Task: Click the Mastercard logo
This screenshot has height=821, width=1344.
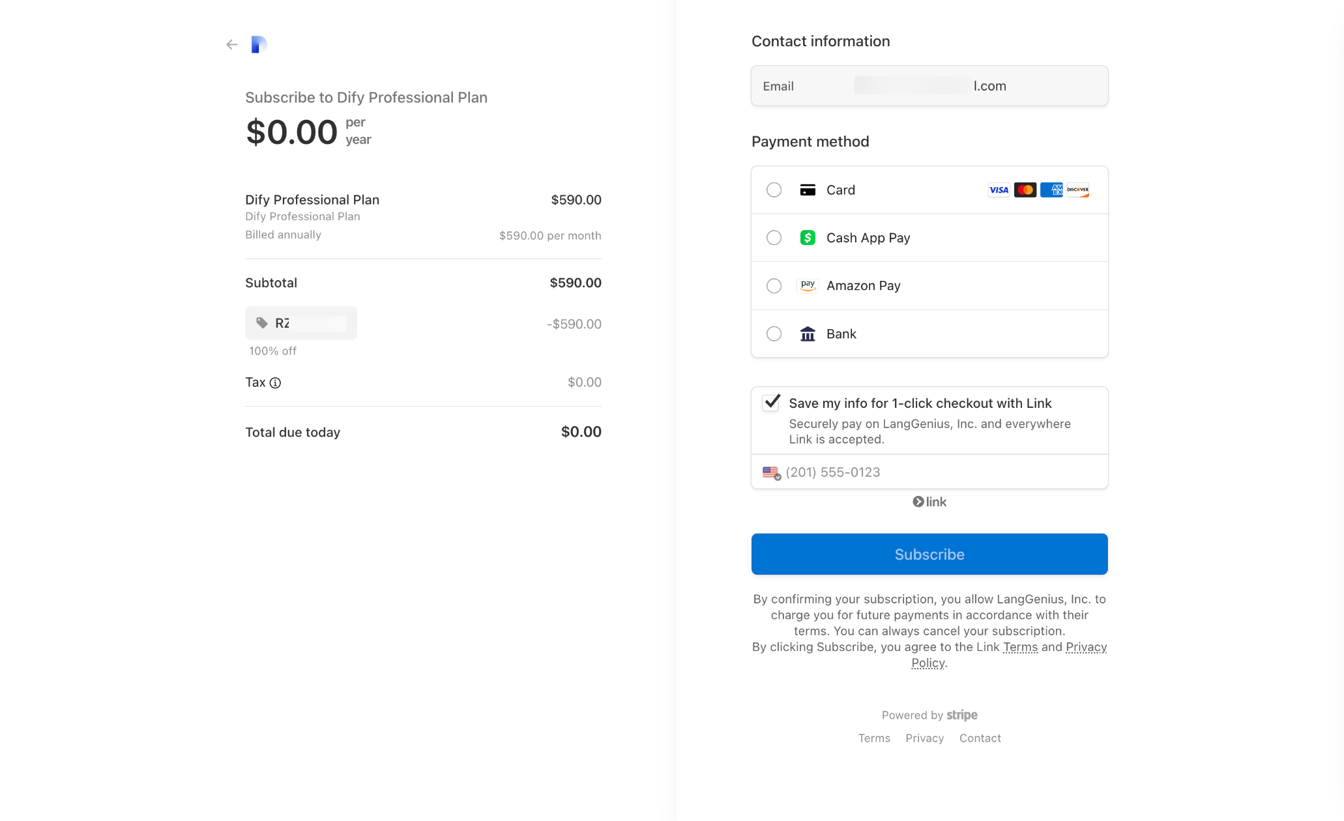Action: click(1025, 190)
